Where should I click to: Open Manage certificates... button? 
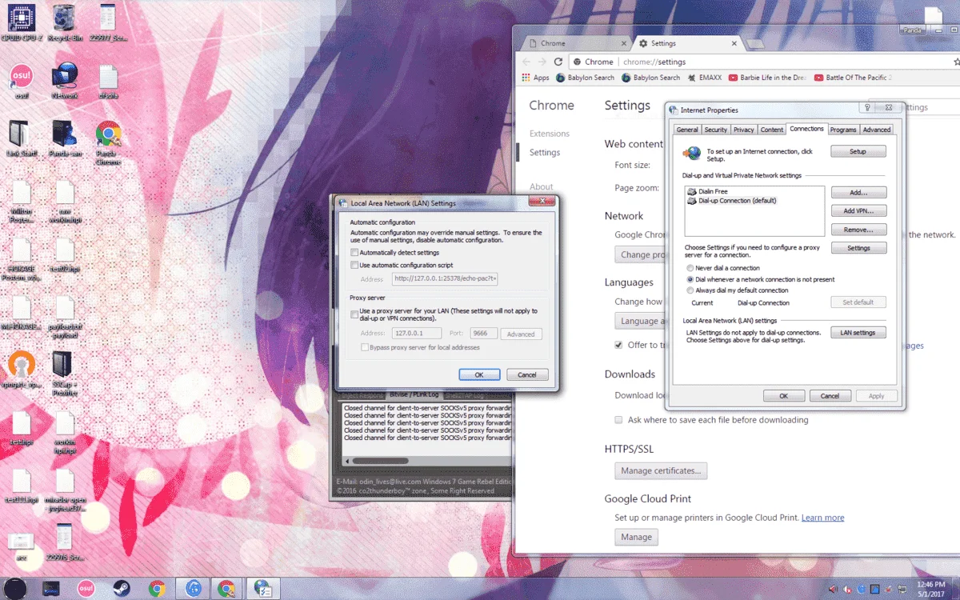(x=661, y=470)
